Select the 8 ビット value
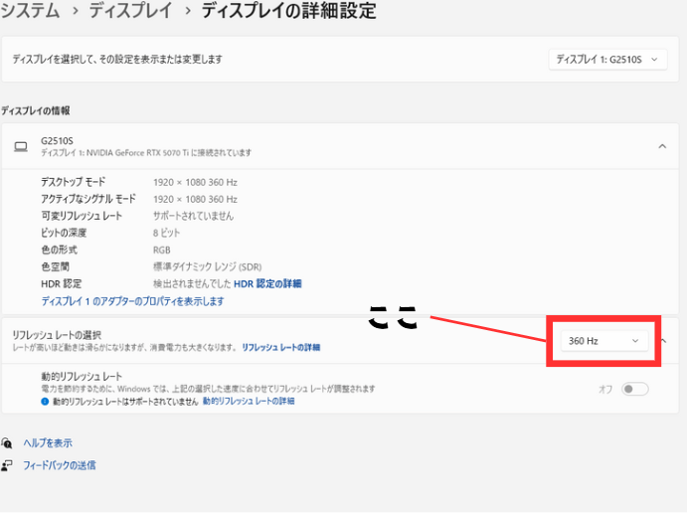687x513 pixels. [x=166, y=233]
